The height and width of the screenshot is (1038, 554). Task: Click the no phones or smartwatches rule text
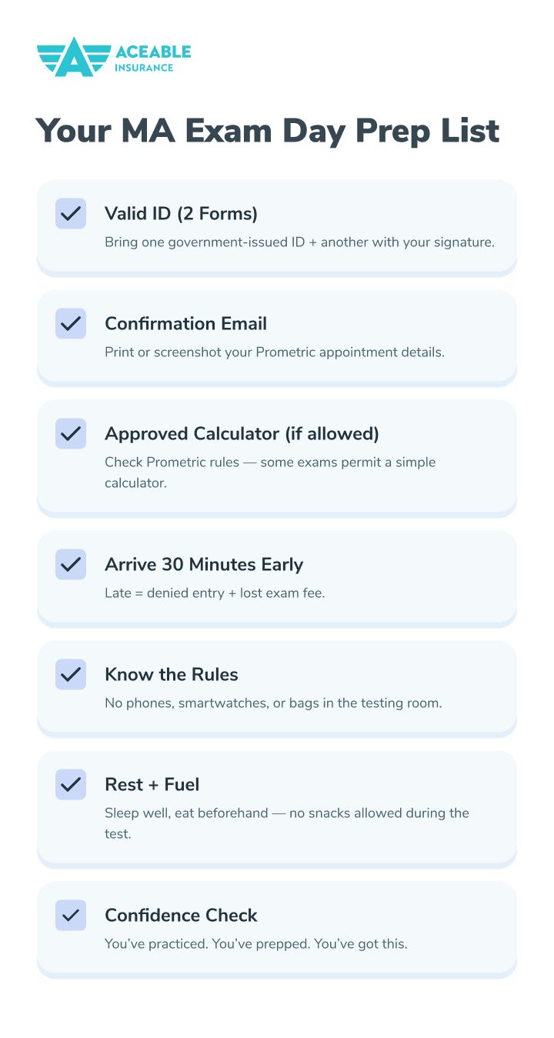(x=273, y=703)
